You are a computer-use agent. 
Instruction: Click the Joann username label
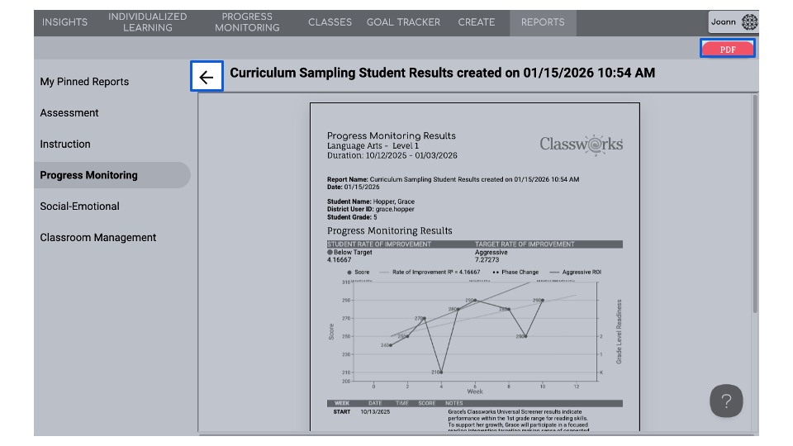tap(724, 21)
